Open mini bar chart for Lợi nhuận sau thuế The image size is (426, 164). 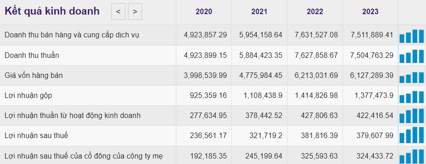click(x=411, y=135)
